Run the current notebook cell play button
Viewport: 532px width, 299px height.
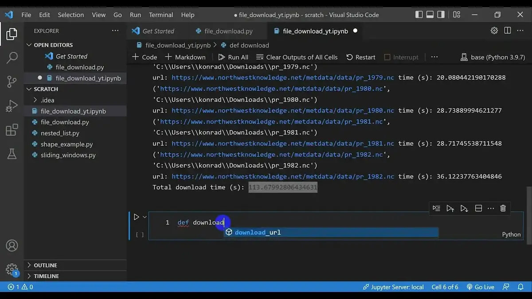coord(136,217)
